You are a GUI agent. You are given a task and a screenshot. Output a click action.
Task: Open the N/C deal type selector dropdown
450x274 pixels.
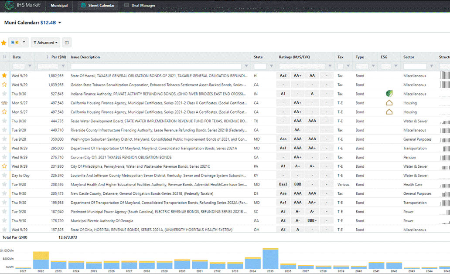[x=18, y=42]
